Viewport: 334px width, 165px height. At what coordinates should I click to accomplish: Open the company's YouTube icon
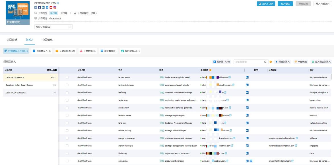click(51, 7)
